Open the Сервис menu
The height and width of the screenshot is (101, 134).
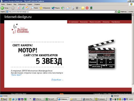(x=30, y=4)
